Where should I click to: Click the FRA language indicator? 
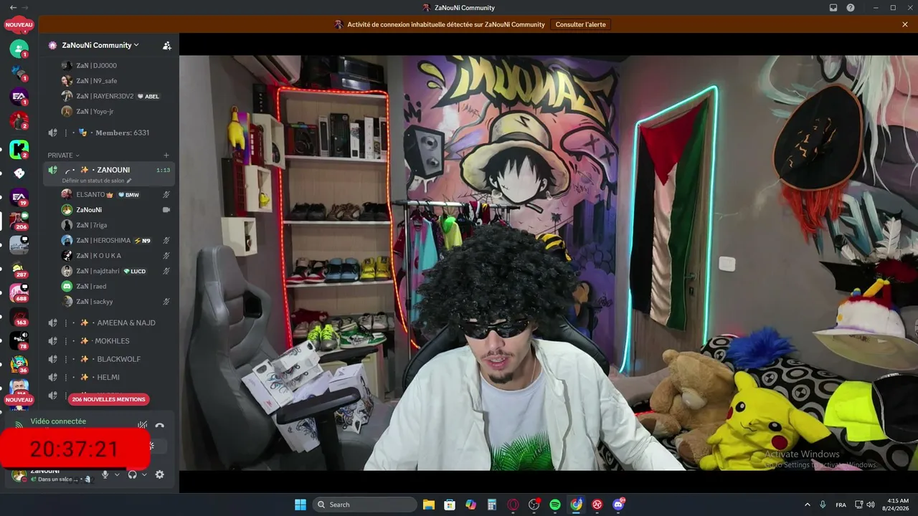pyautogui.click(x=841, y=505)
